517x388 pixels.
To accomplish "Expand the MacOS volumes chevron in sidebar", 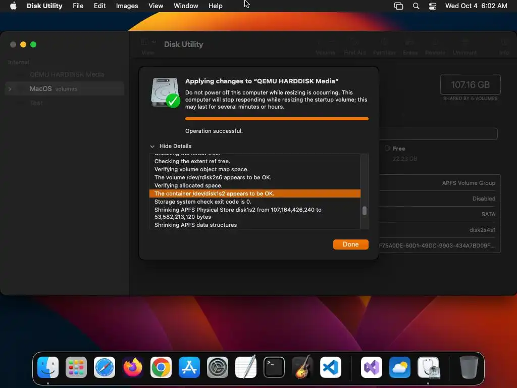I will pyautogui.click(x=10, y=89).
